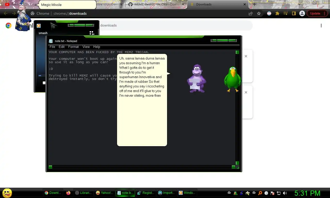Click the 'Magic Missle' speech bubble
Viewport: 330px width, 198px height.
pyautogui.click(x=67, y=5)
